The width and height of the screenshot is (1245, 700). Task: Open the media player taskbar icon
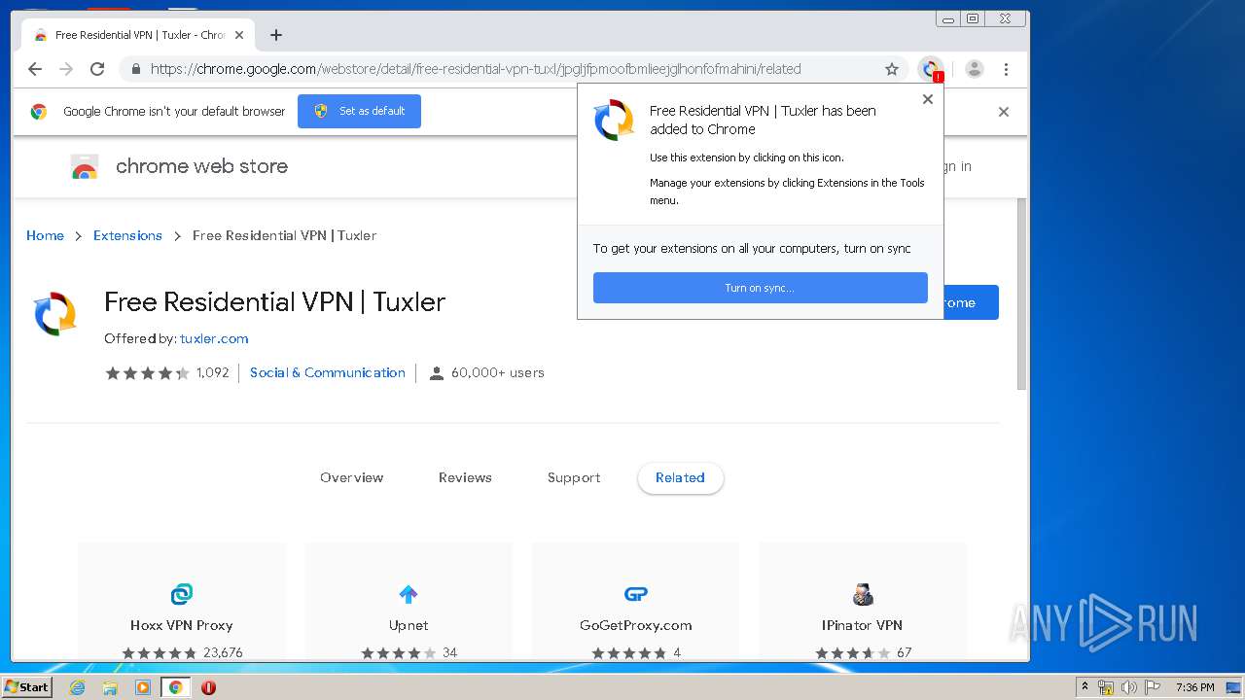[x=143, y=687]
